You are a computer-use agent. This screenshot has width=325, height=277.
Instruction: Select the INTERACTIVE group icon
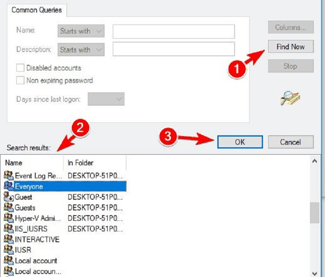click(9, 239)
